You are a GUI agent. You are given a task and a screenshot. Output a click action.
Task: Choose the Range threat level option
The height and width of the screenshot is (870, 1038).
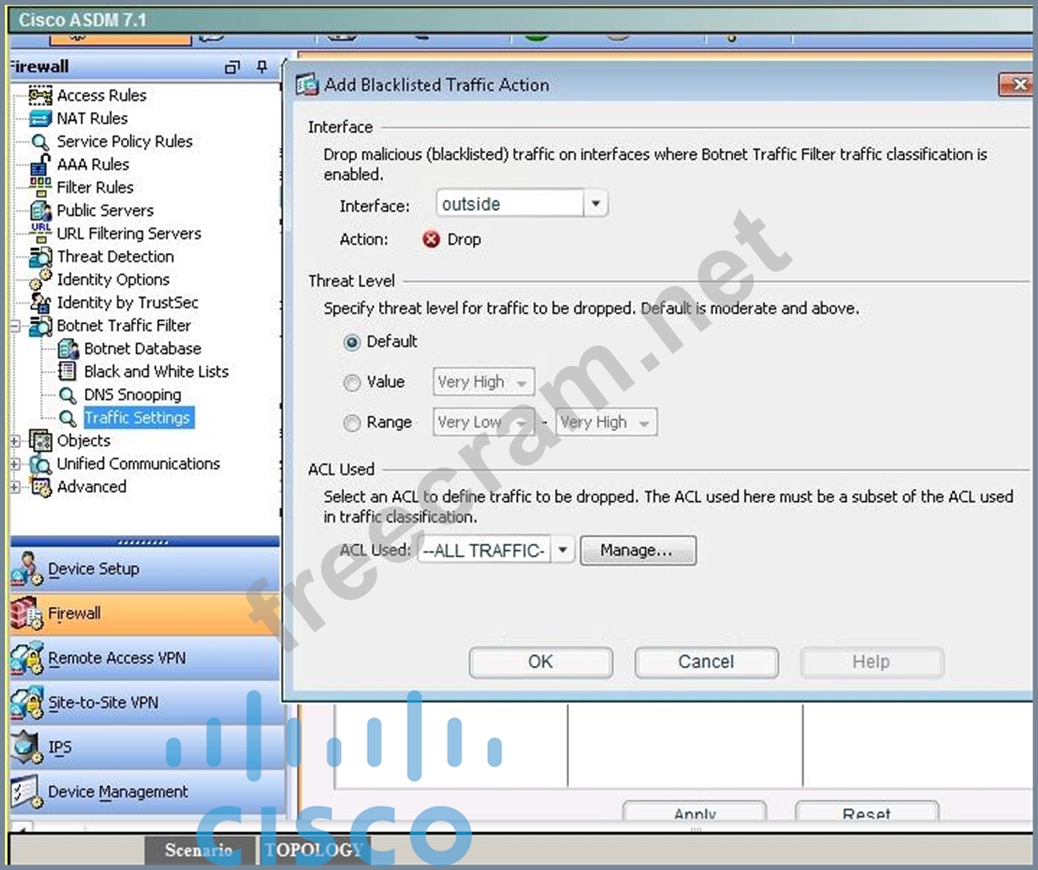pyautogui.click(x=352, y=423)
